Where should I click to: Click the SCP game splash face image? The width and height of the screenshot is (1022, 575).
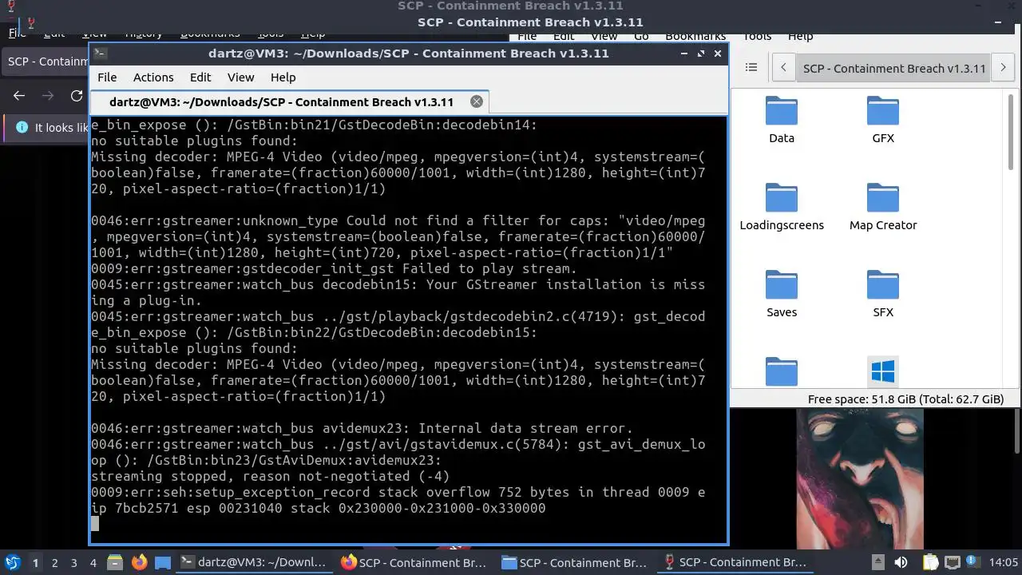(859, 479)
